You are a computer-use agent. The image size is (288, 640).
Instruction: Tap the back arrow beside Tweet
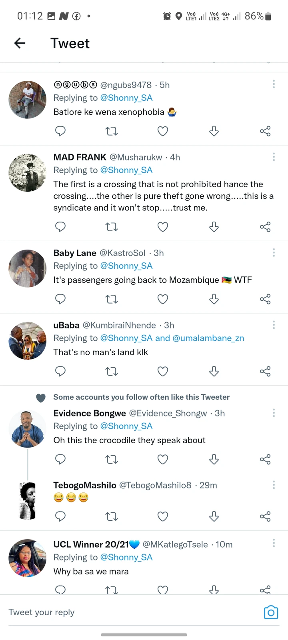click(20, 43)
